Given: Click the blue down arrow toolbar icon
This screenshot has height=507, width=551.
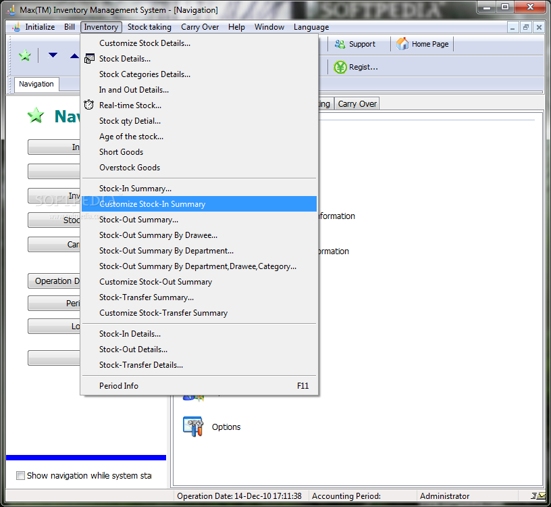Looking at the screenshot, I should (x=53, y=55).
